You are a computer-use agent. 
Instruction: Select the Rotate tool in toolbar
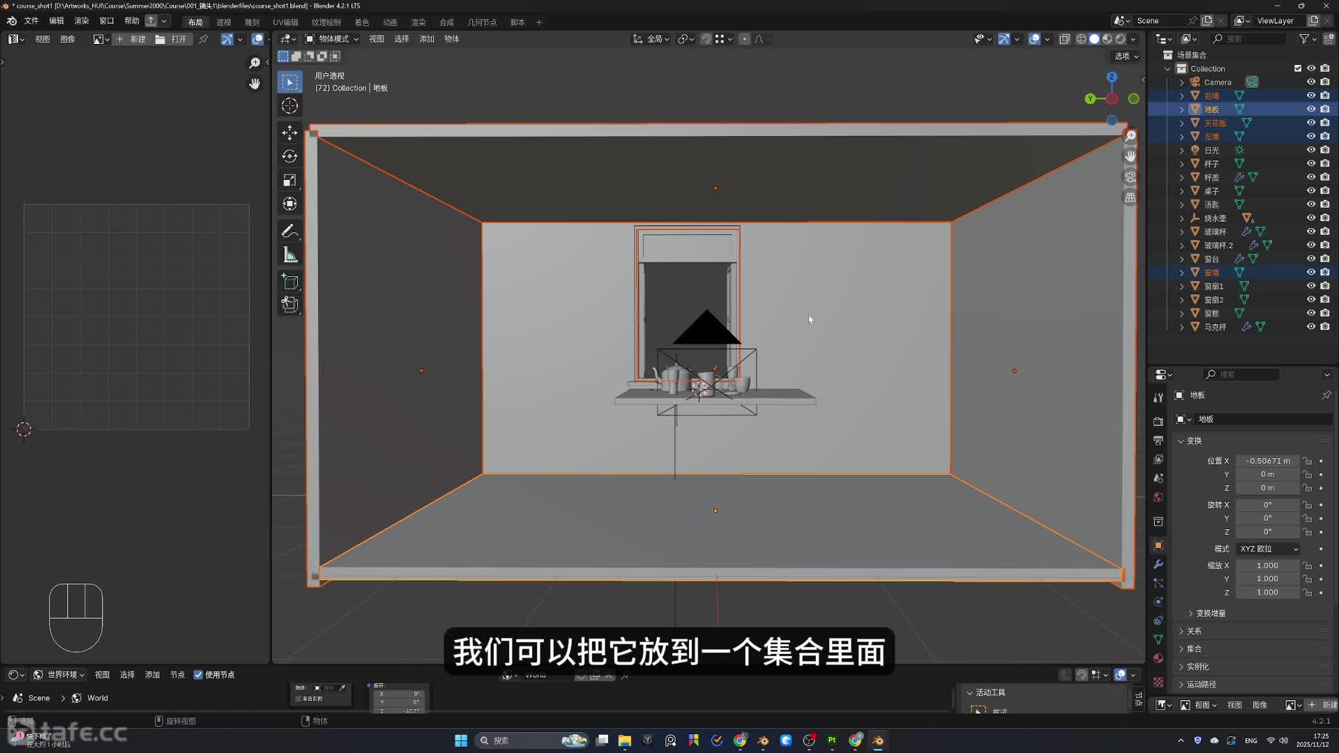289,156
